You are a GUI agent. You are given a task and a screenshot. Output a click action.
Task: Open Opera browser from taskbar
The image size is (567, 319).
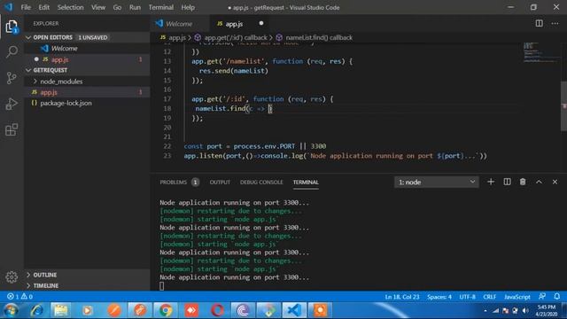click(x=217, y=310)
